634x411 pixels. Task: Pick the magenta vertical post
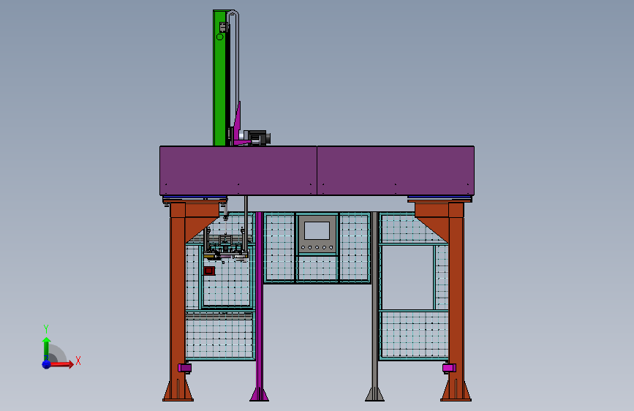click(x=259, y=299)
